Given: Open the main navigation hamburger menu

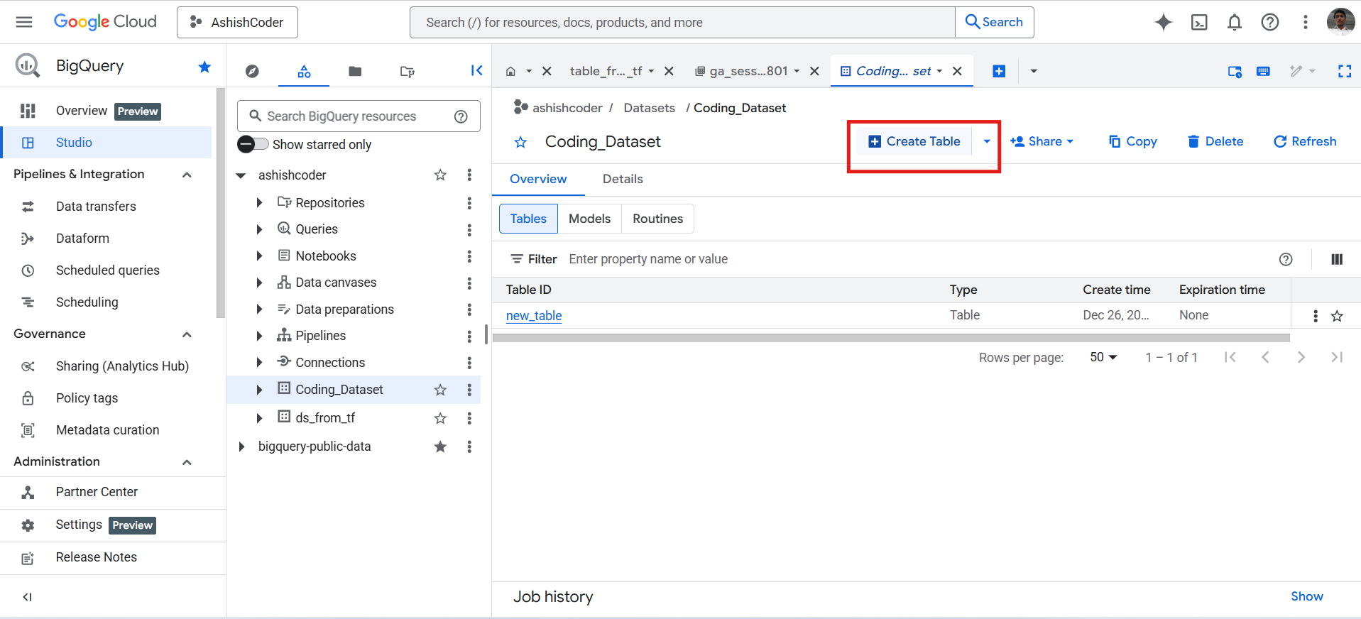Looking at the screenshot, I should (24, 22).
